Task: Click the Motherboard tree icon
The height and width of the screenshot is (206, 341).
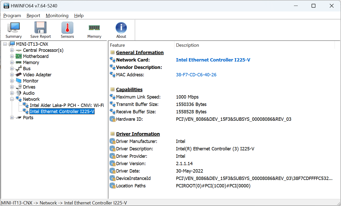Action: pos(19,56)
